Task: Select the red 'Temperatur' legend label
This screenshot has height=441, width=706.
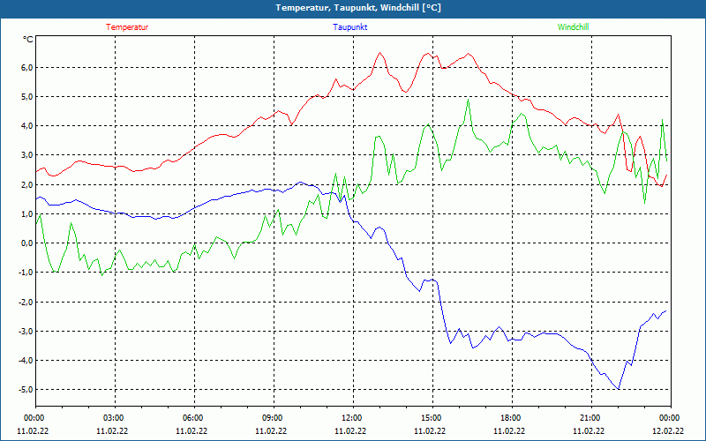Action: (127, 27)
